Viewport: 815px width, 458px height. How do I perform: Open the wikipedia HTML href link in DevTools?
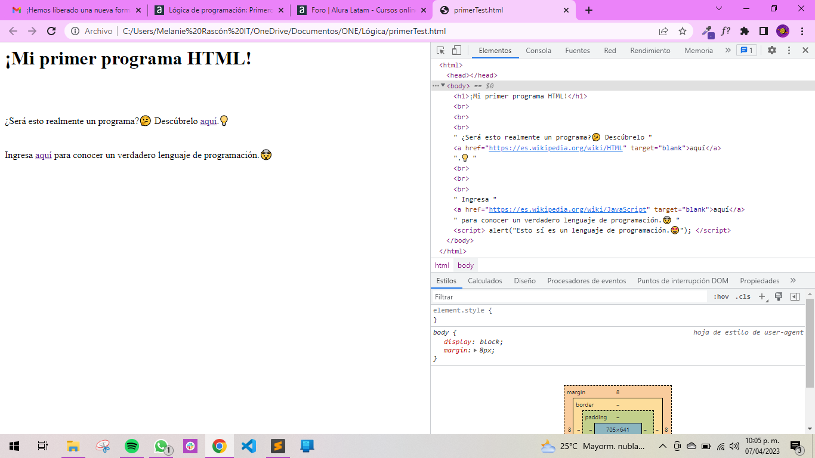point(555,148)
